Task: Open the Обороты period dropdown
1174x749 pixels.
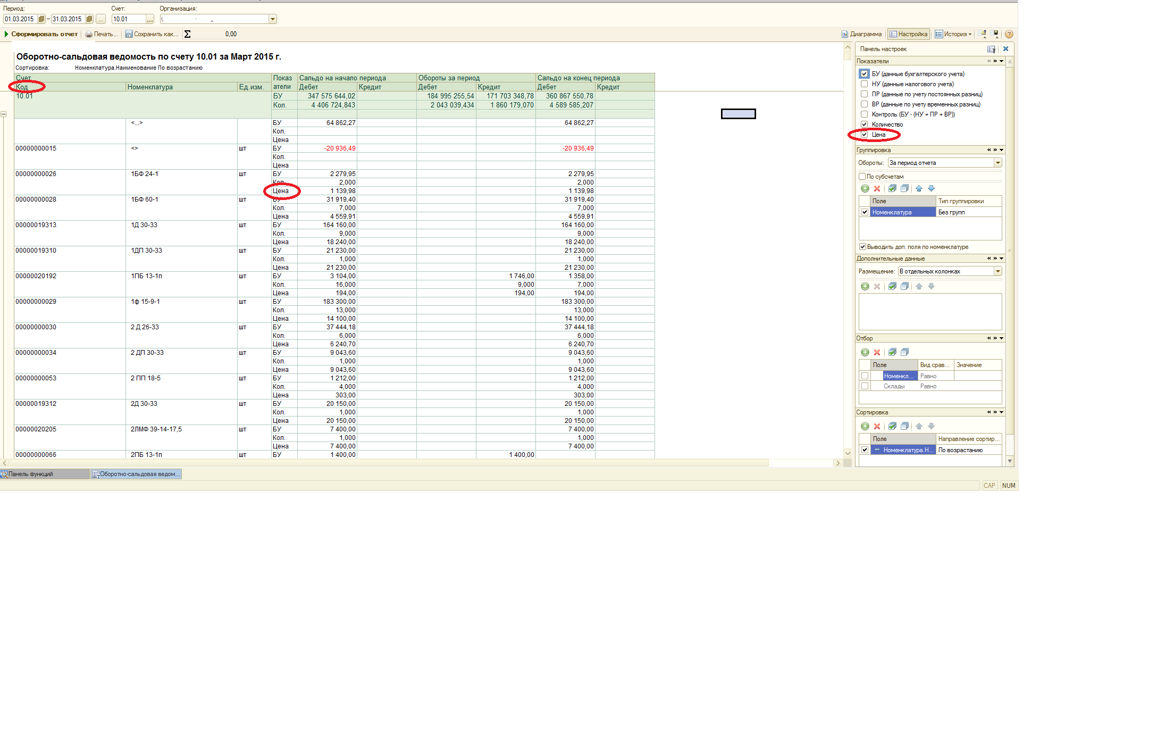Action: click(997, 163)
